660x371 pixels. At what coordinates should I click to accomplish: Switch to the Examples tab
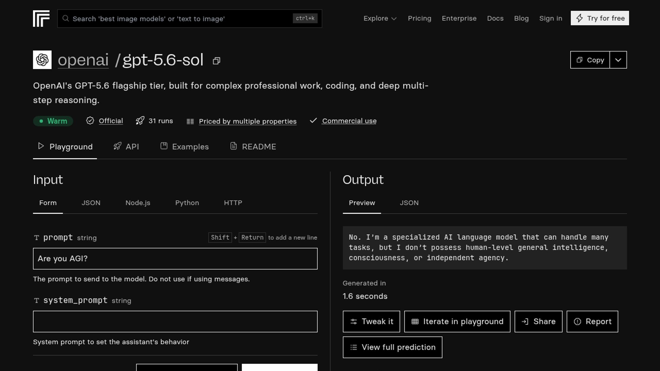point(185,147)
